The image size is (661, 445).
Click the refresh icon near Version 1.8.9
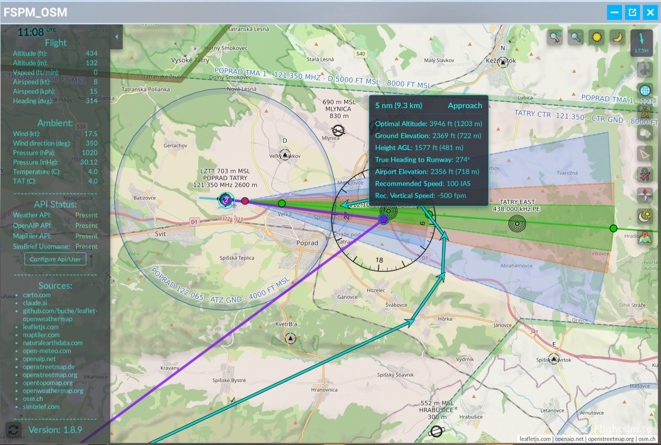point(12,430)
